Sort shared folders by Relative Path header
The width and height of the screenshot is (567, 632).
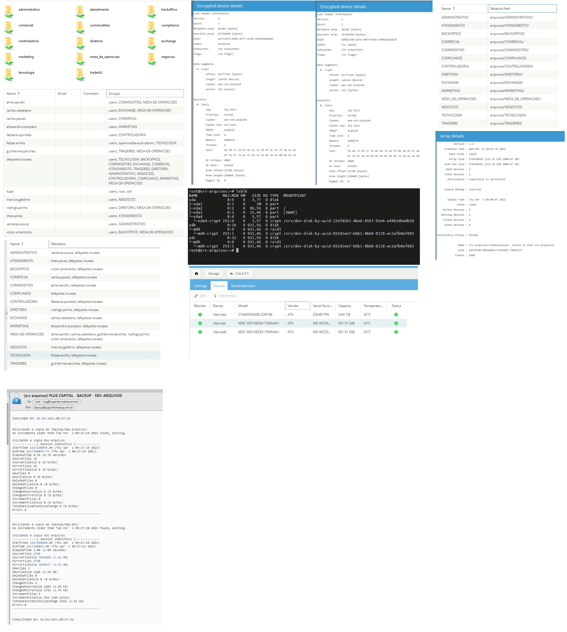point(522,9)
